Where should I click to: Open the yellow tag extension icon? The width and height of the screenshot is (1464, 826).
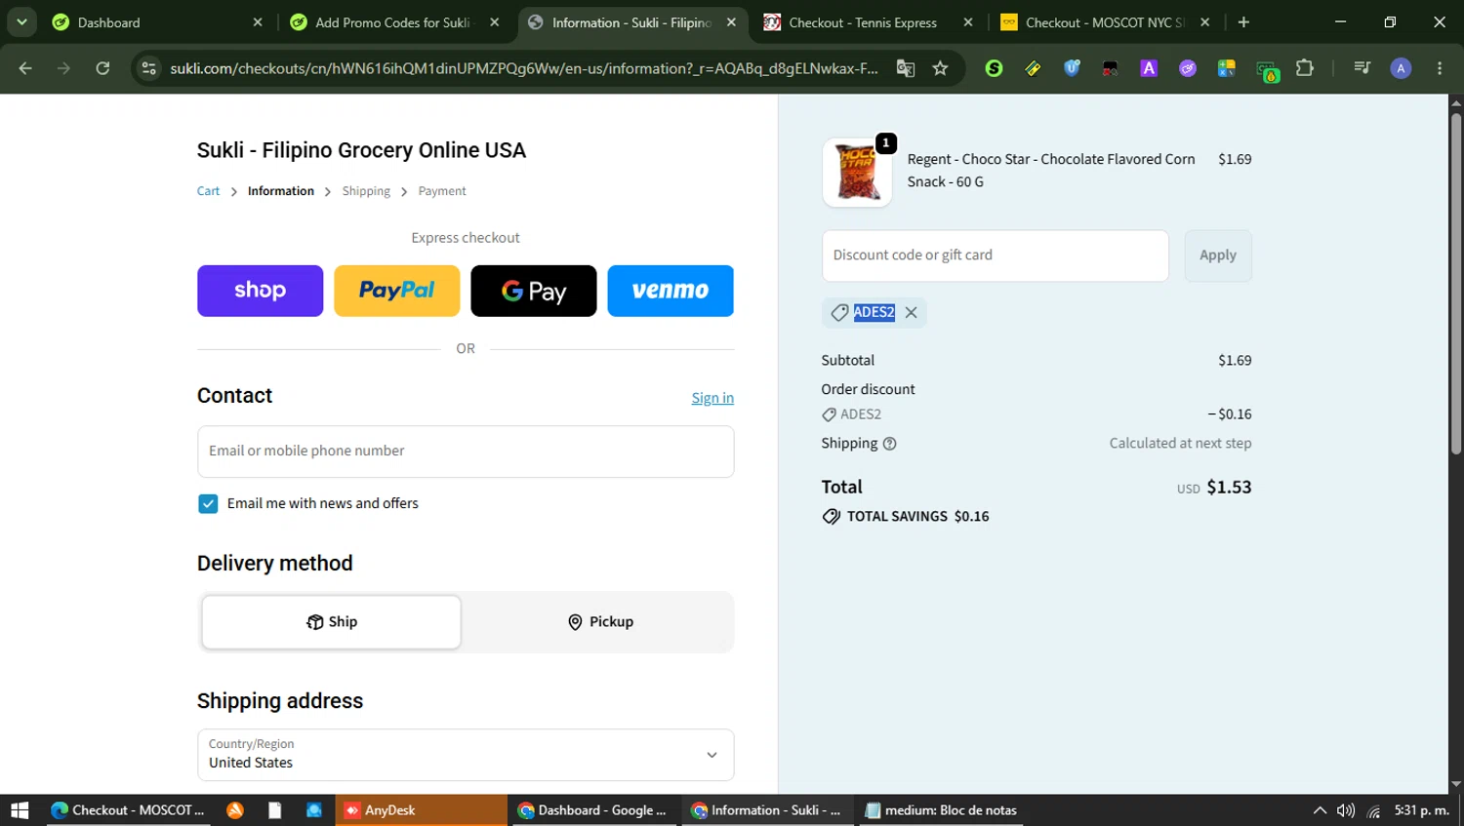1033,68
